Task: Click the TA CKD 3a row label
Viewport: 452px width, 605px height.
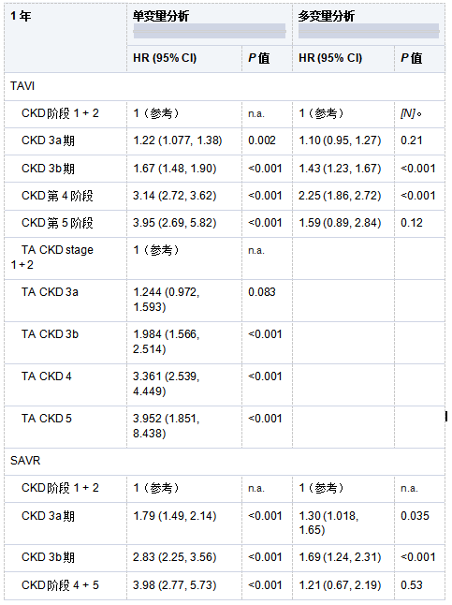Action: (x=50, y=292)
